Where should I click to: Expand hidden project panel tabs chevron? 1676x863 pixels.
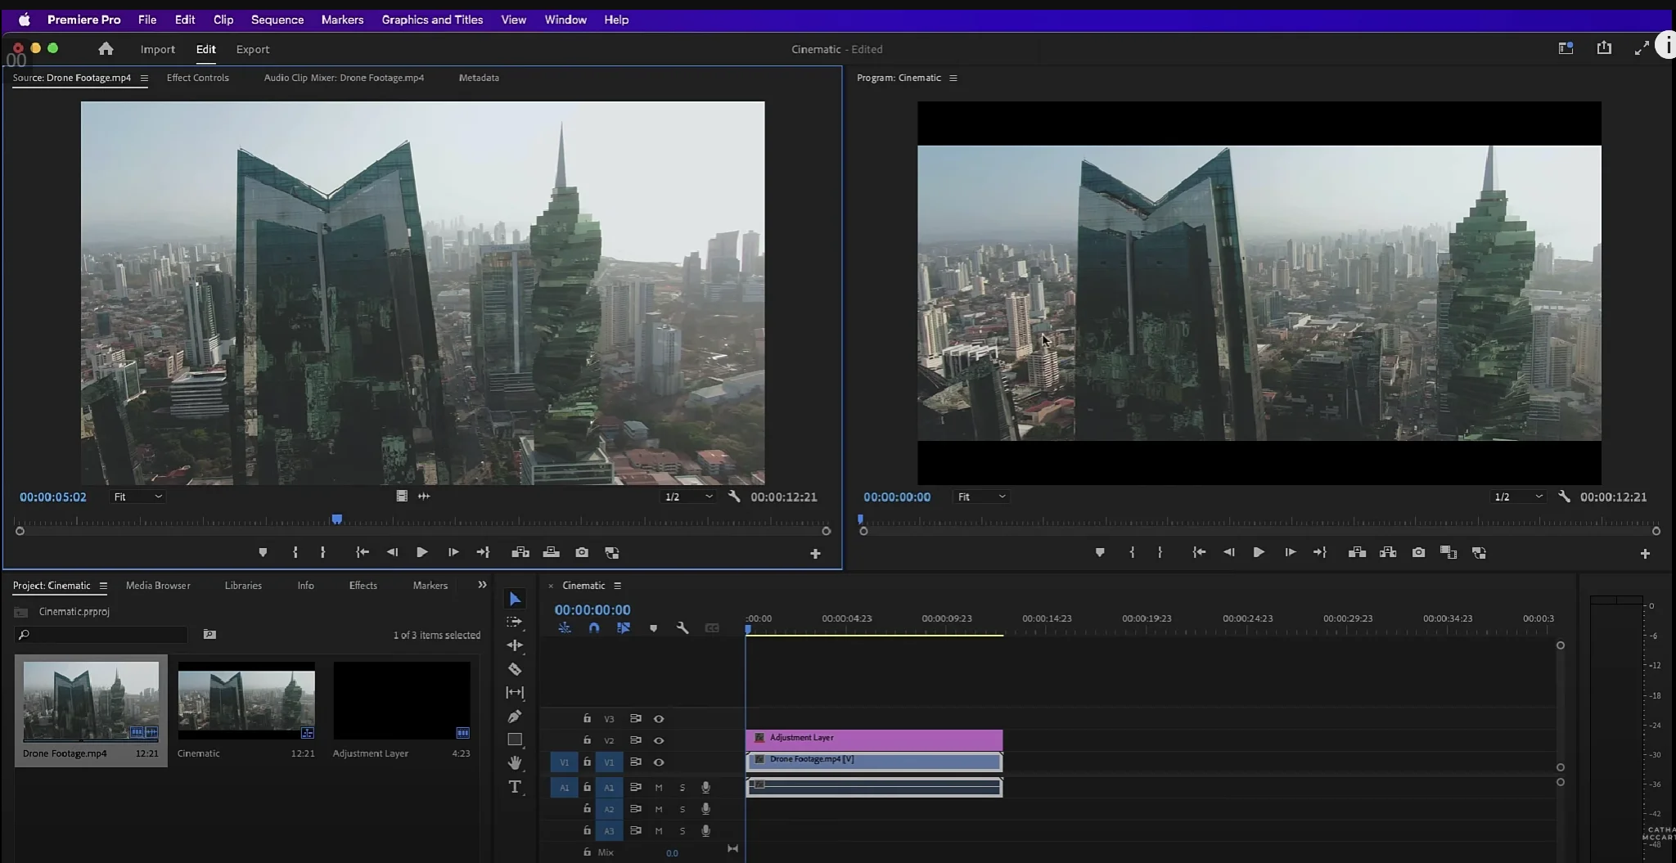[482, 585]
